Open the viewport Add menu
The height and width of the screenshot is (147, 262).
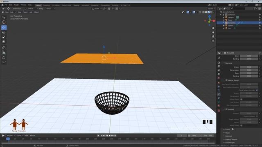31,12
